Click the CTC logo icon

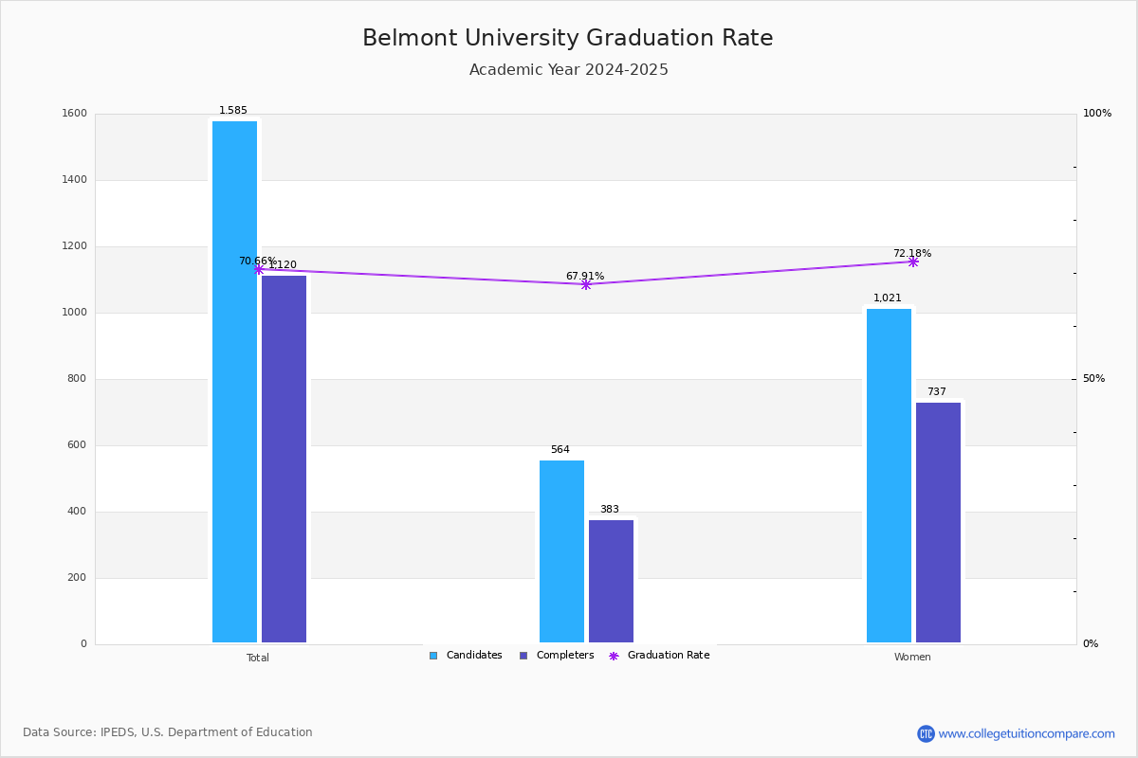[x=926, y=733]
